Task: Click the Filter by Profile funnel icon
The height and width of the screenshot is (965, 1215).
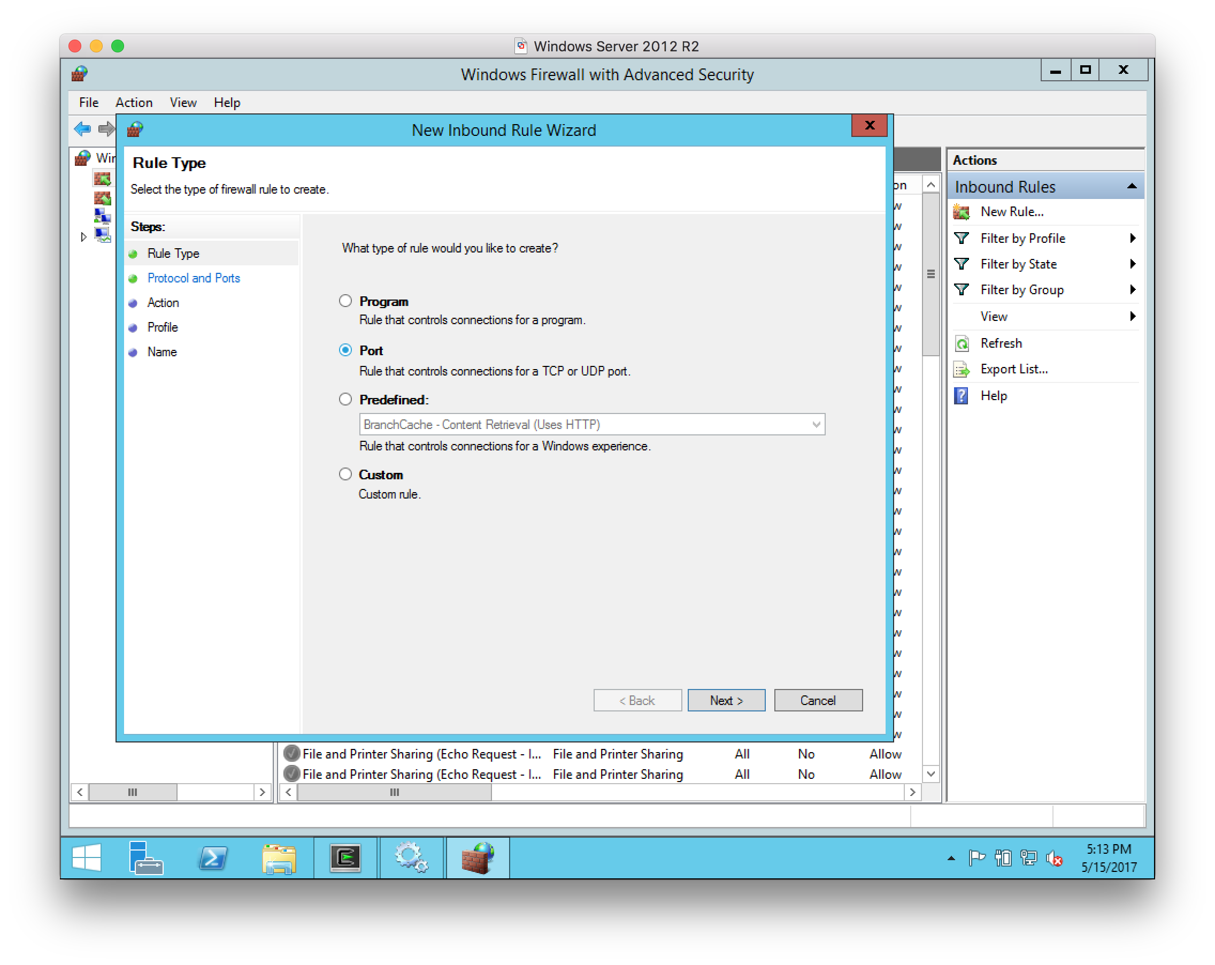Action: tap(962, 239)
